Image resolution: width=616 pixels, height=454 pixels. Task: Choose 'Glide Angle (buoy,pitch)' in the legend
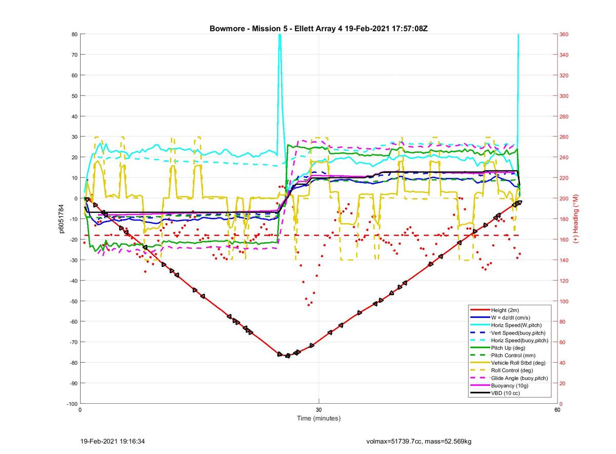[519, 378]
